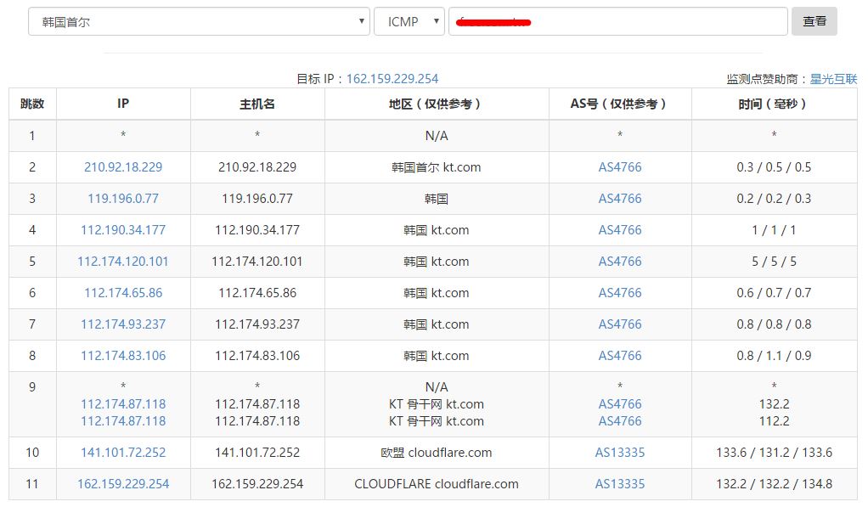
Task: Open IP link 112.174.93.237
Action: (x=123, y=324)
